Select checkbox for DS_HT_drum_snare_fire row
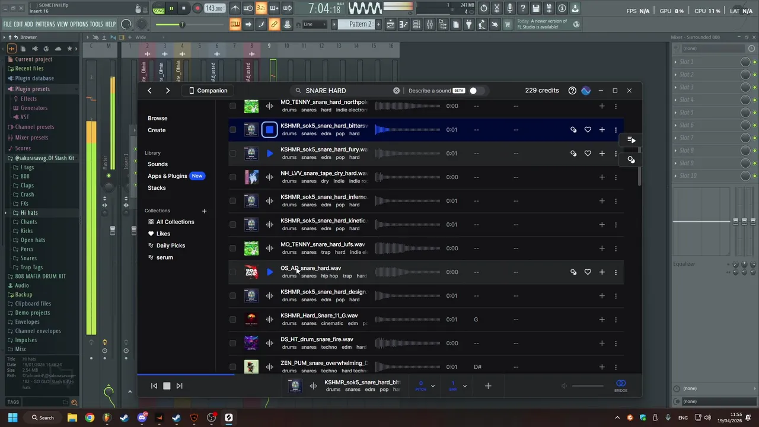 [232, 343]
